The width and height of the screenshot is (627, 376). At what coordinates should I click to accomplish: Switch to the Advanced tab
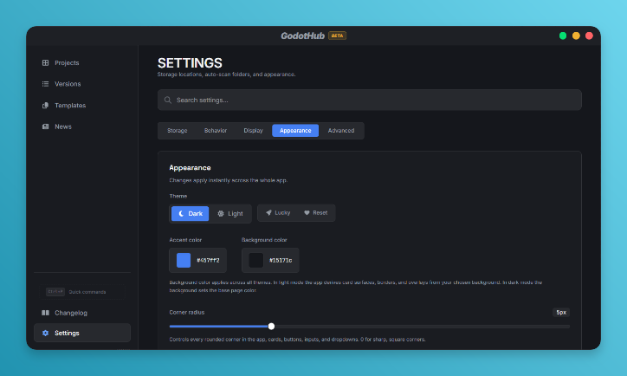pos(341,131)
